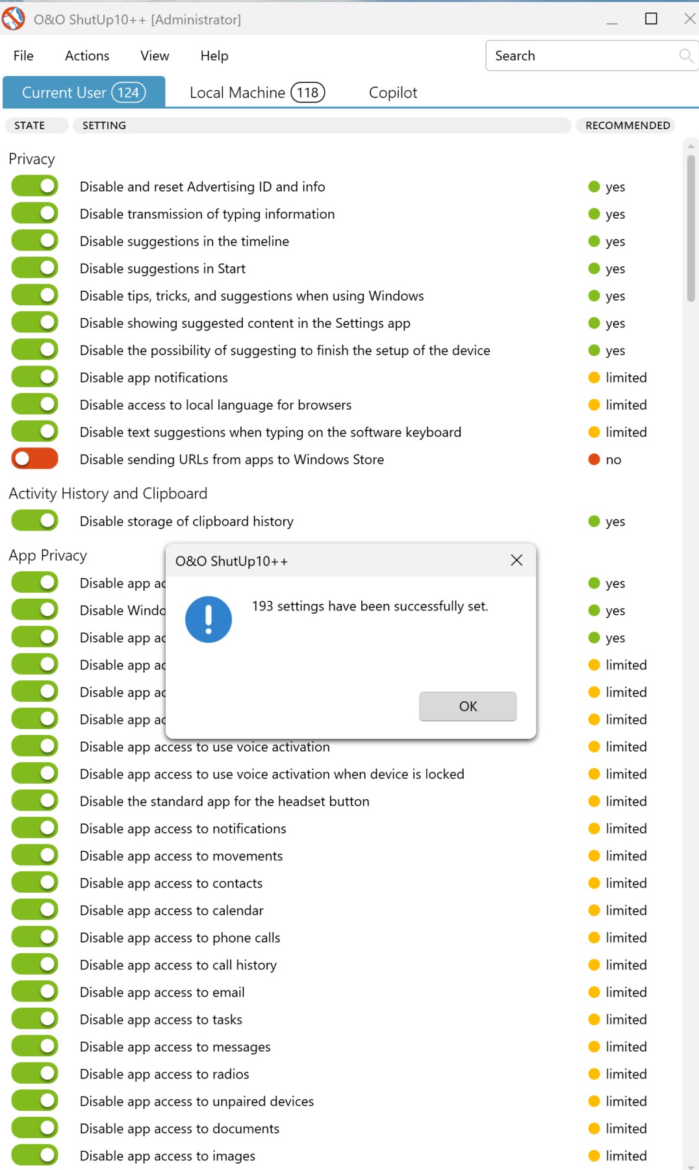
Task: Click the blue exclamation info icon in dialog
Action: (x=209, y=619)
